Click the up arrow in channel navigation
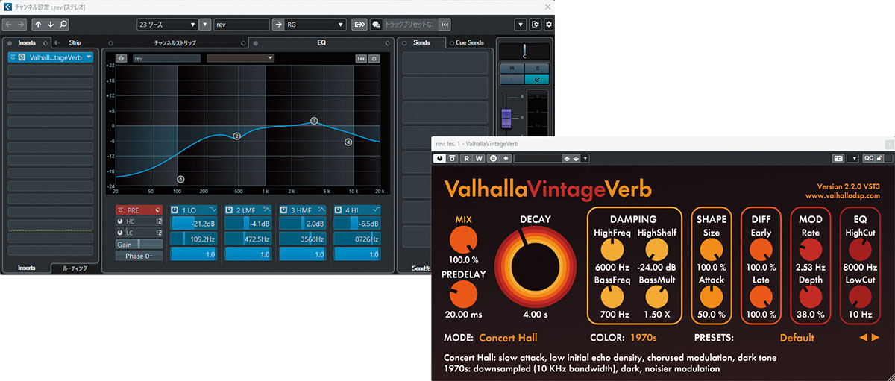 tap(37, 25)
